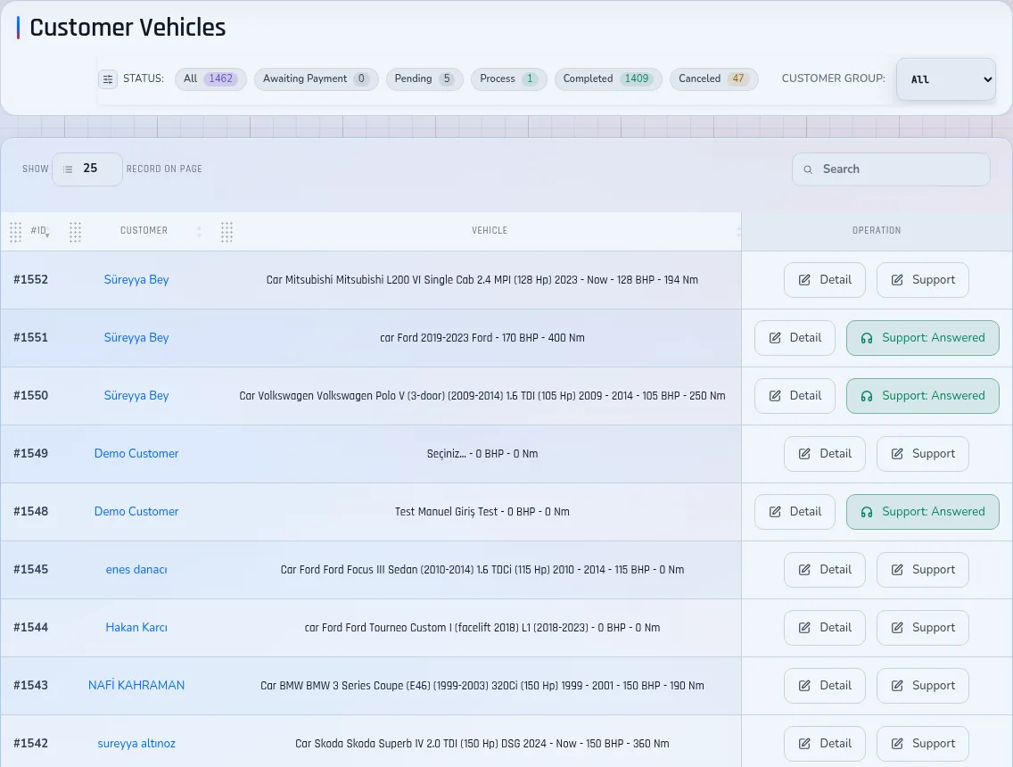Show Awaiting Payment vehicles

tap(316, 78)
